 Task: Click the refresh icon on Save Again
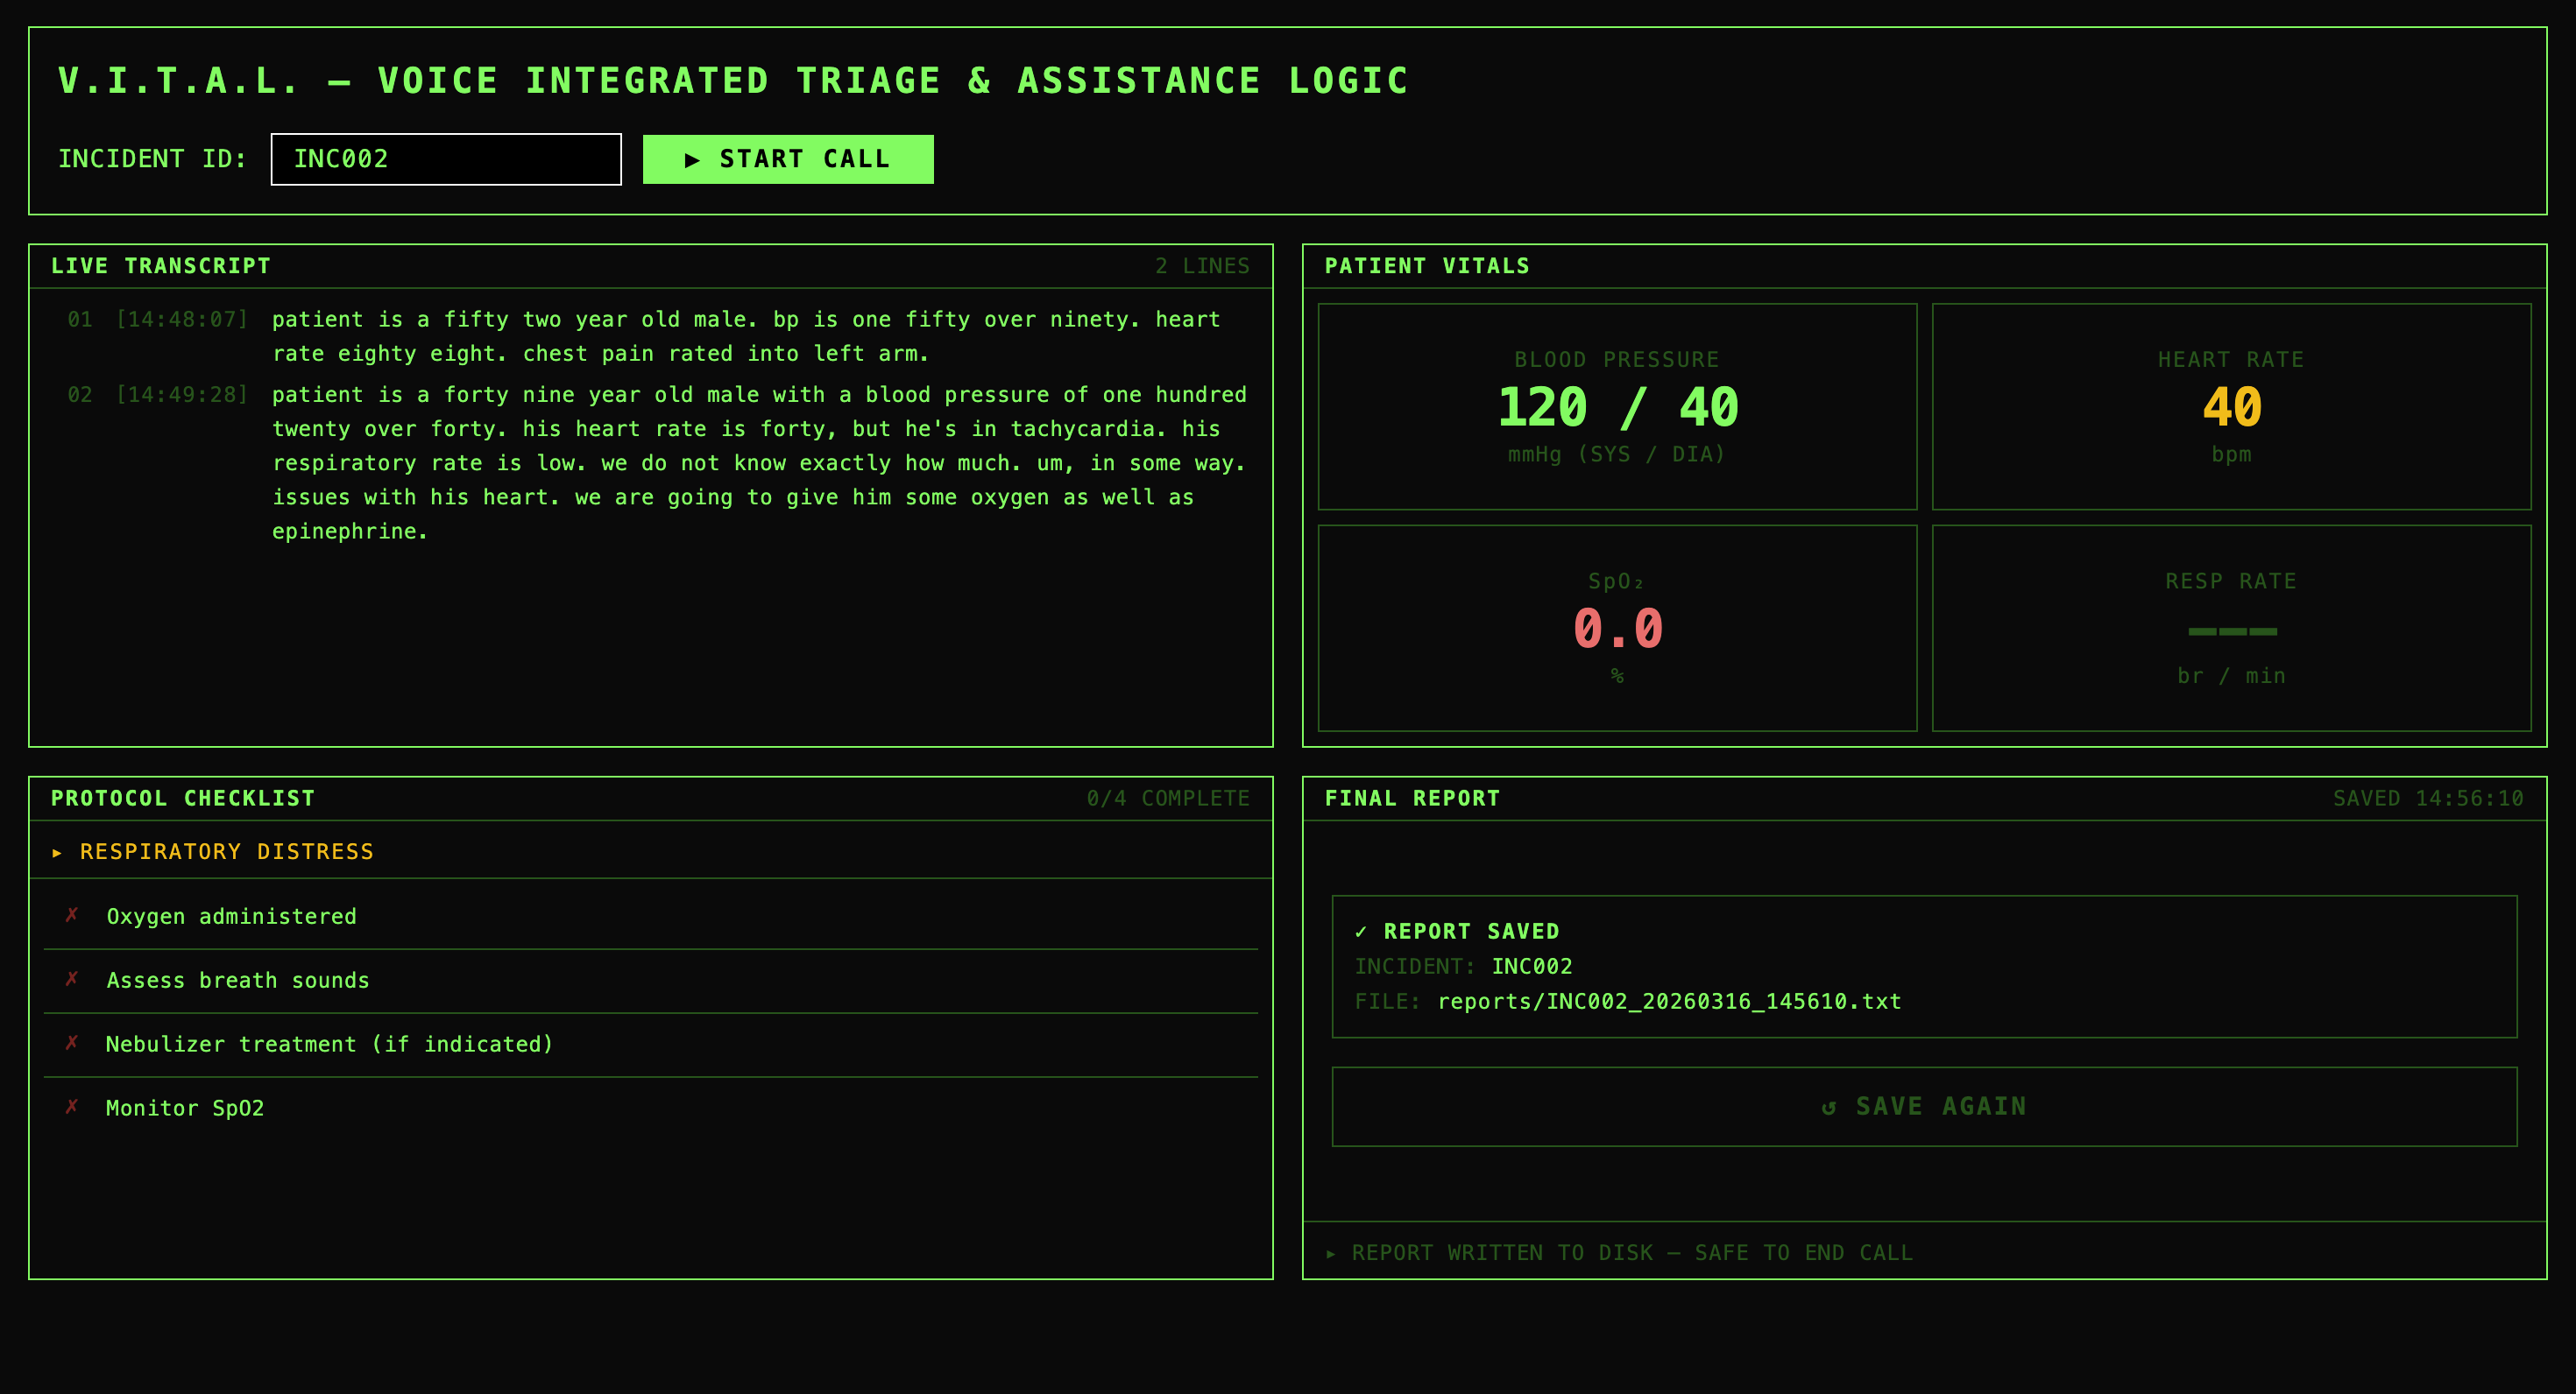[1829, 1107]
